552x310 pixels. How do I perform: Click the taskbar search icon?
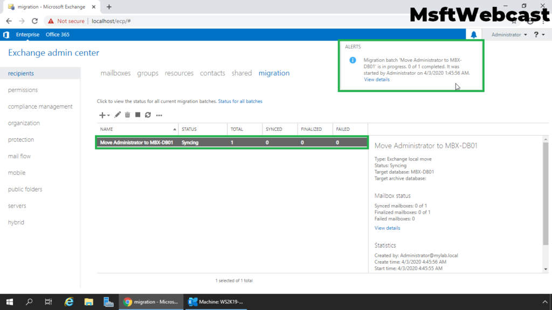coord(29,302)
